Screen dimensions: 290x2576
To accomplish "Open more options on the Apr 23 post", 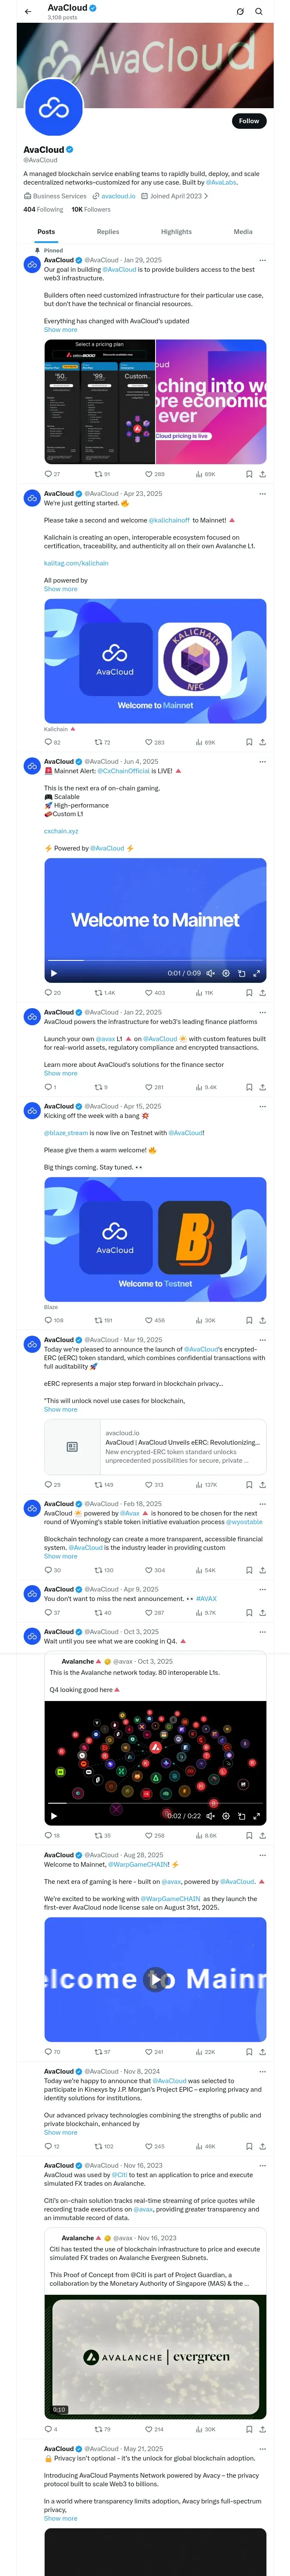I will click(x=263, y=493).
